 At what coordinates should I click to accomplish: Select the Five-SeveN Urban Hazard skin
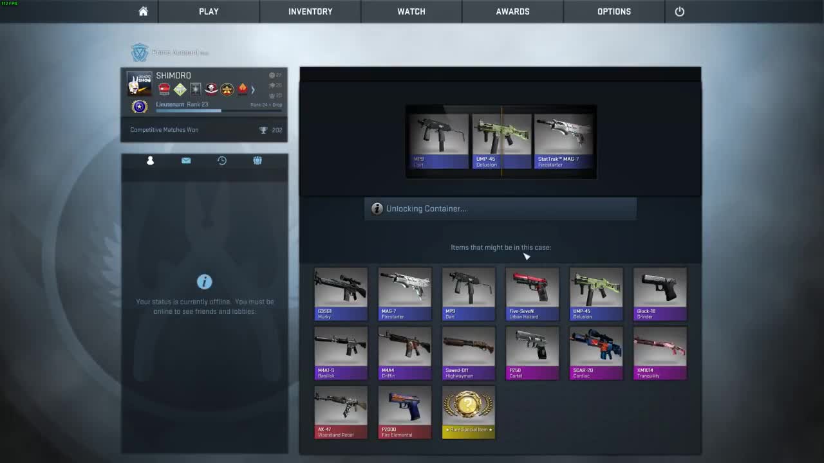tap(532, 295)
